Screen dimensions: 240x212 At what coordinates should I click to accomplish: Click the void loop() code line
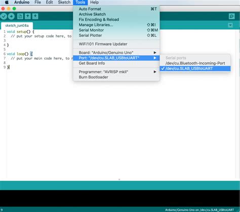coord(20,54)
